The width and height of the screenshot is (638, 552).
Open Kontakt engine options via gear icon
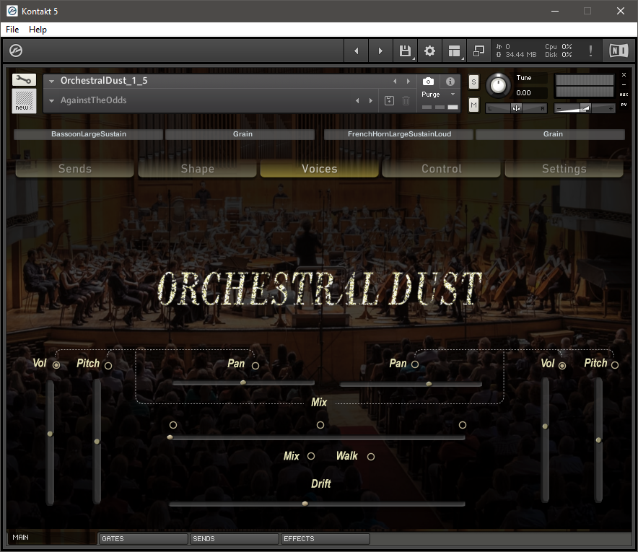(429, 51)
